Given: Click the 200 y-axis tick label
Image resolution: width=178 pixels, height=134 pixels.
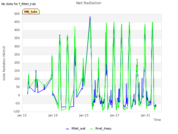Looking at the screenshot, I should pos(17,63).
